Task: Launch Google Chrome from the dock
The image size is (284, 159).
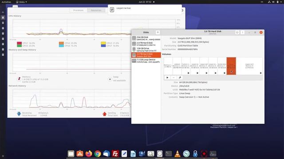Action: 98,154
